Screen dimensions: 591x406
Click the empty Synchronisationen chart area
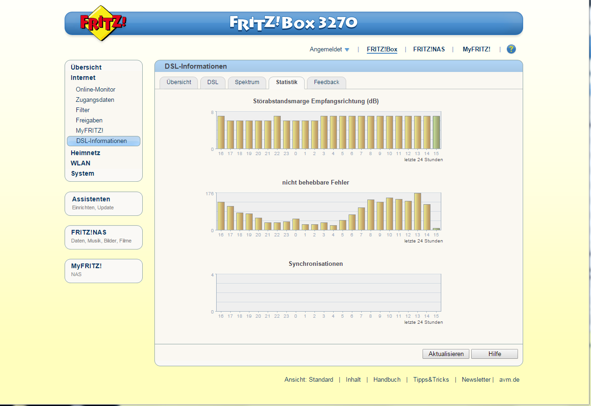328,292
